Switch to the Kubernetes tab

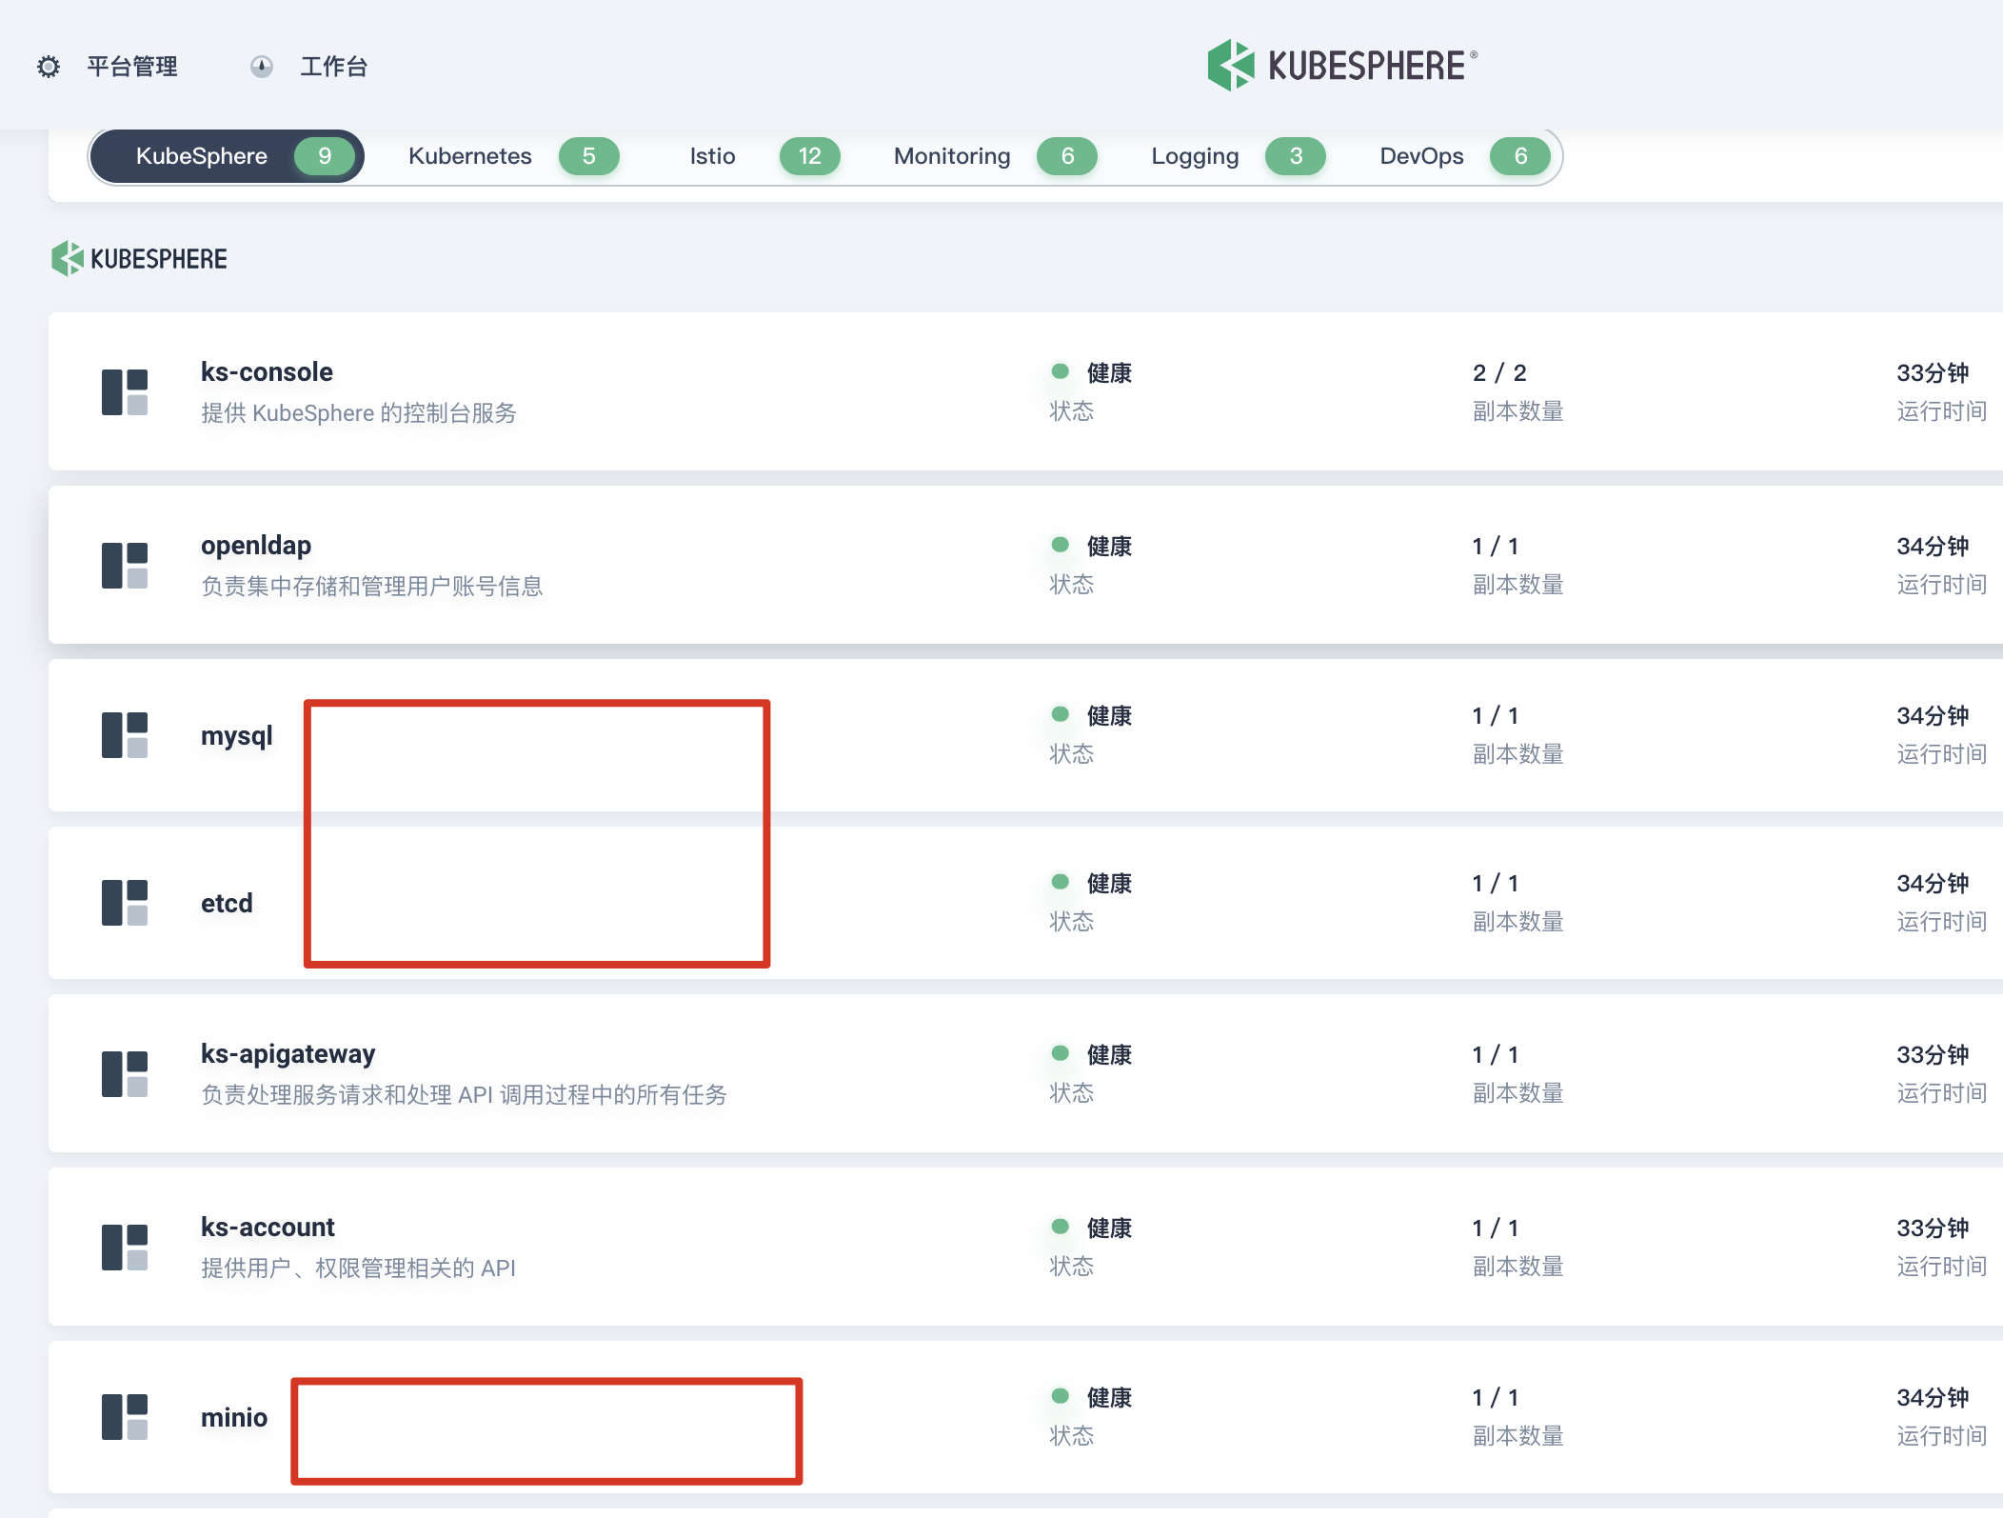[x=512, y=156]
